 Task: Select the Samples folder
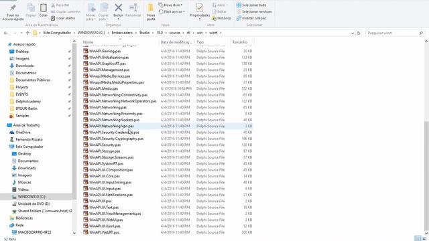pyautogui.click(x=19, y=116)
